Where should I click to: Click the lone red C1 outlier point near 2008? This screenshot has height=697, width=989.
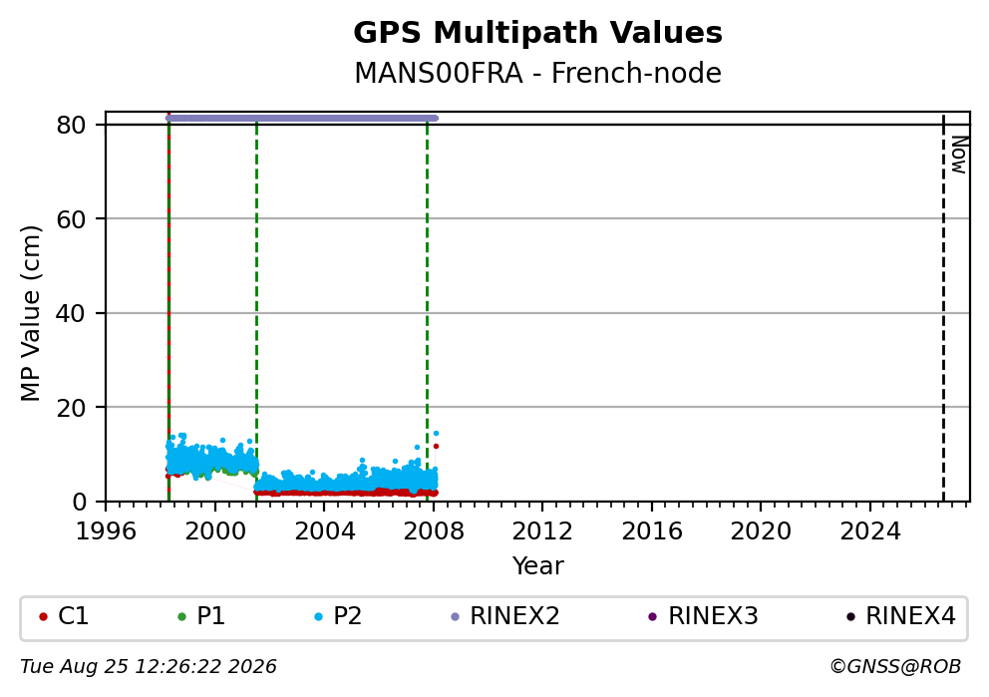436,446
